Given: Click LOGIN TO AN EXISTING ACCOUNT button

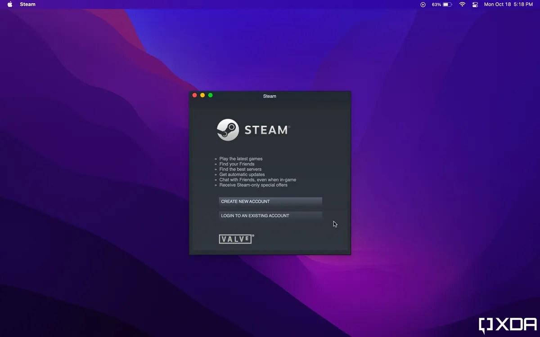Looking at the screenshot, I should pyautogui.click(x=270, y=216).
